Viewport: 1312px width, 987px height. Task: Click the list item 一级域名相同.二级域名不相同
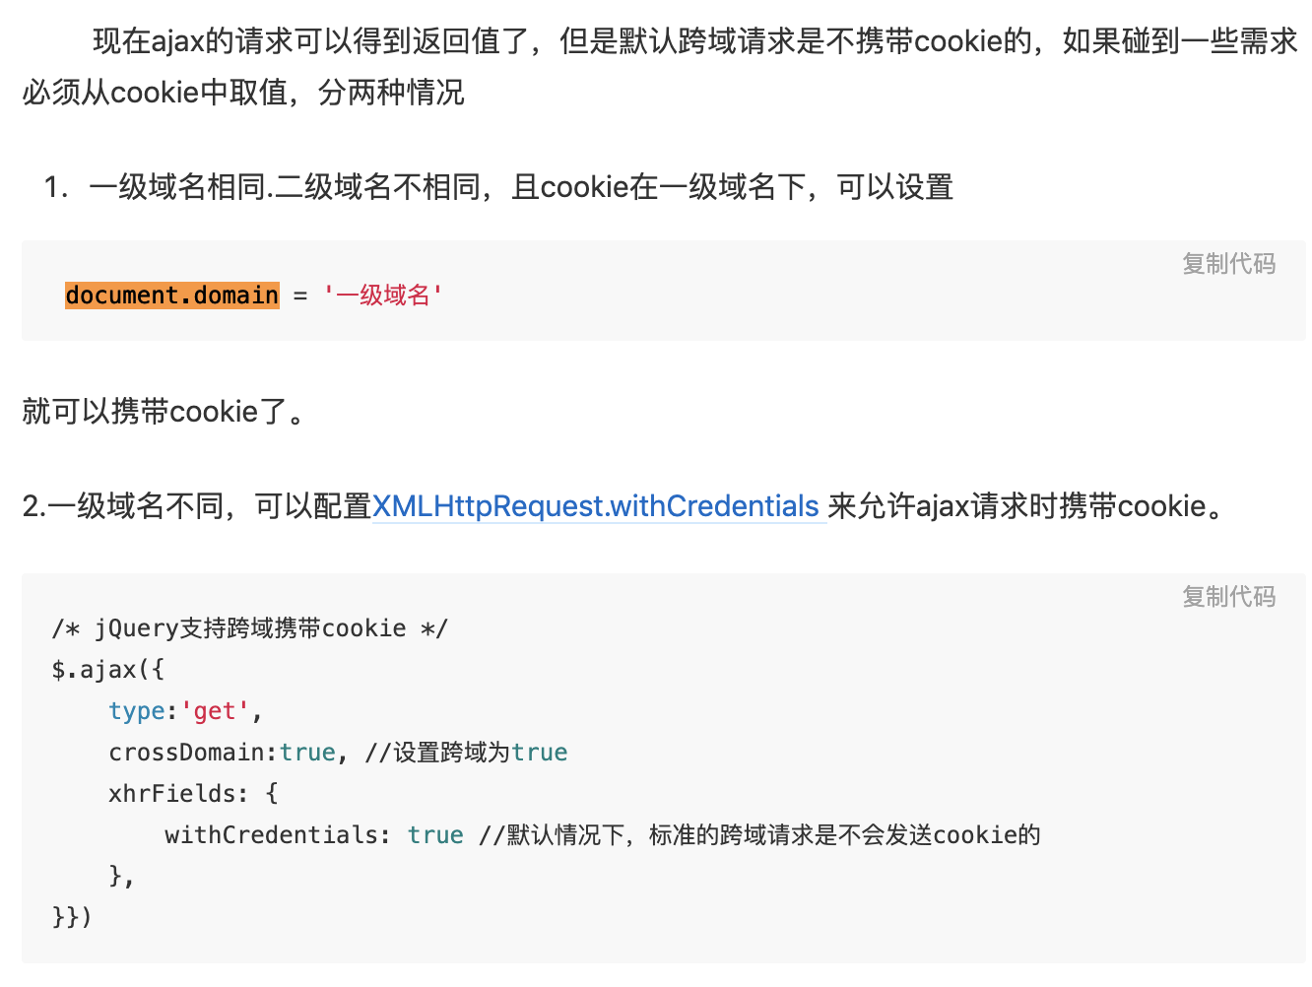[498, 187]
